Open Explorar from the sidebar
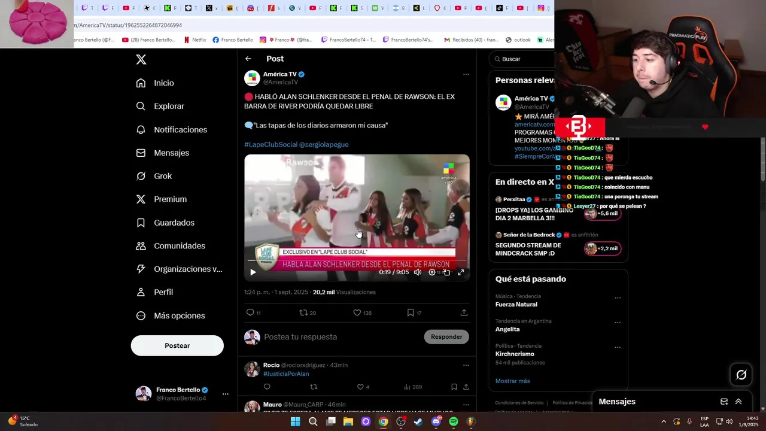Screen dimensions: 766x431 160,106
